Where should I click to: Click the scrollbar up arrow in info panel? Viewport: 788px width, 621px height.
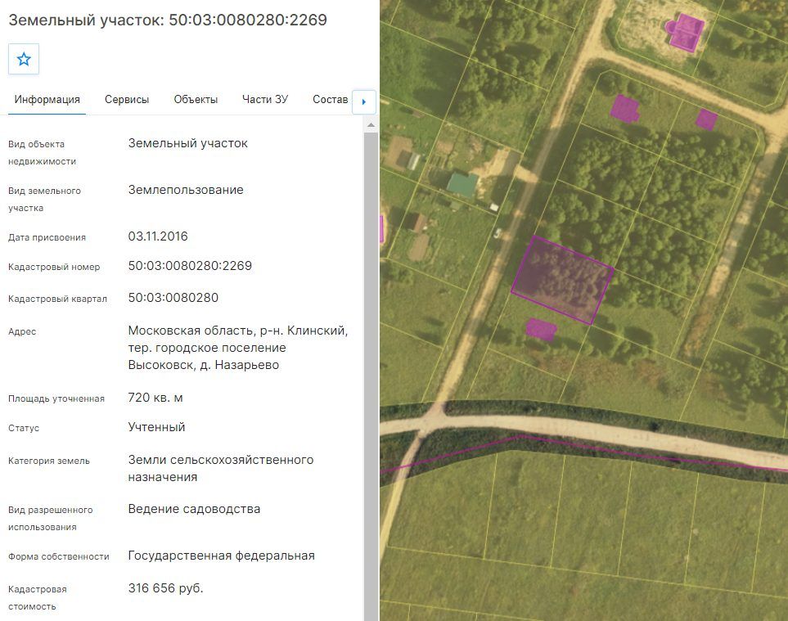(371, 124)
